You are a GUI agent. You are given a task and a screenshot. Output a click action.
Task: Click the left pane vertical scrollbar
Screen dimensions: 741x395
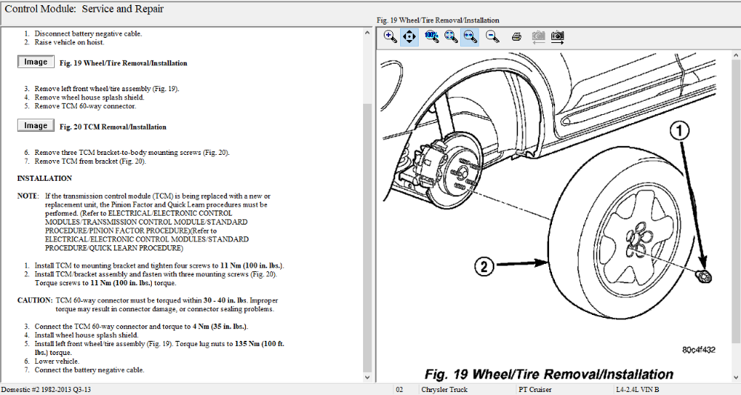point(368,222)
